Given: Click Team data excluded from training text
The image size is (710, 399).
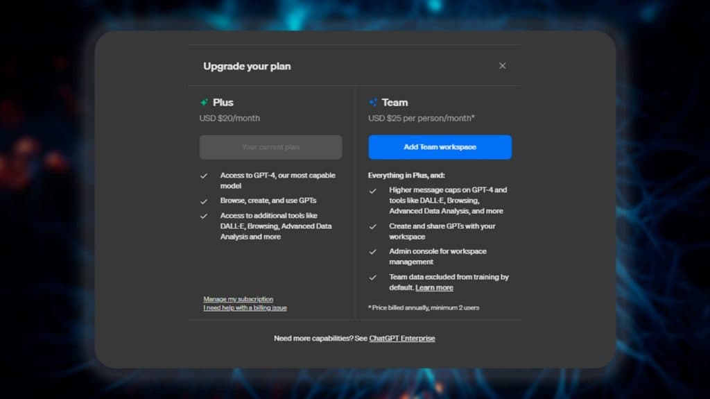Looking at the screenshot, I should (449, 282).
